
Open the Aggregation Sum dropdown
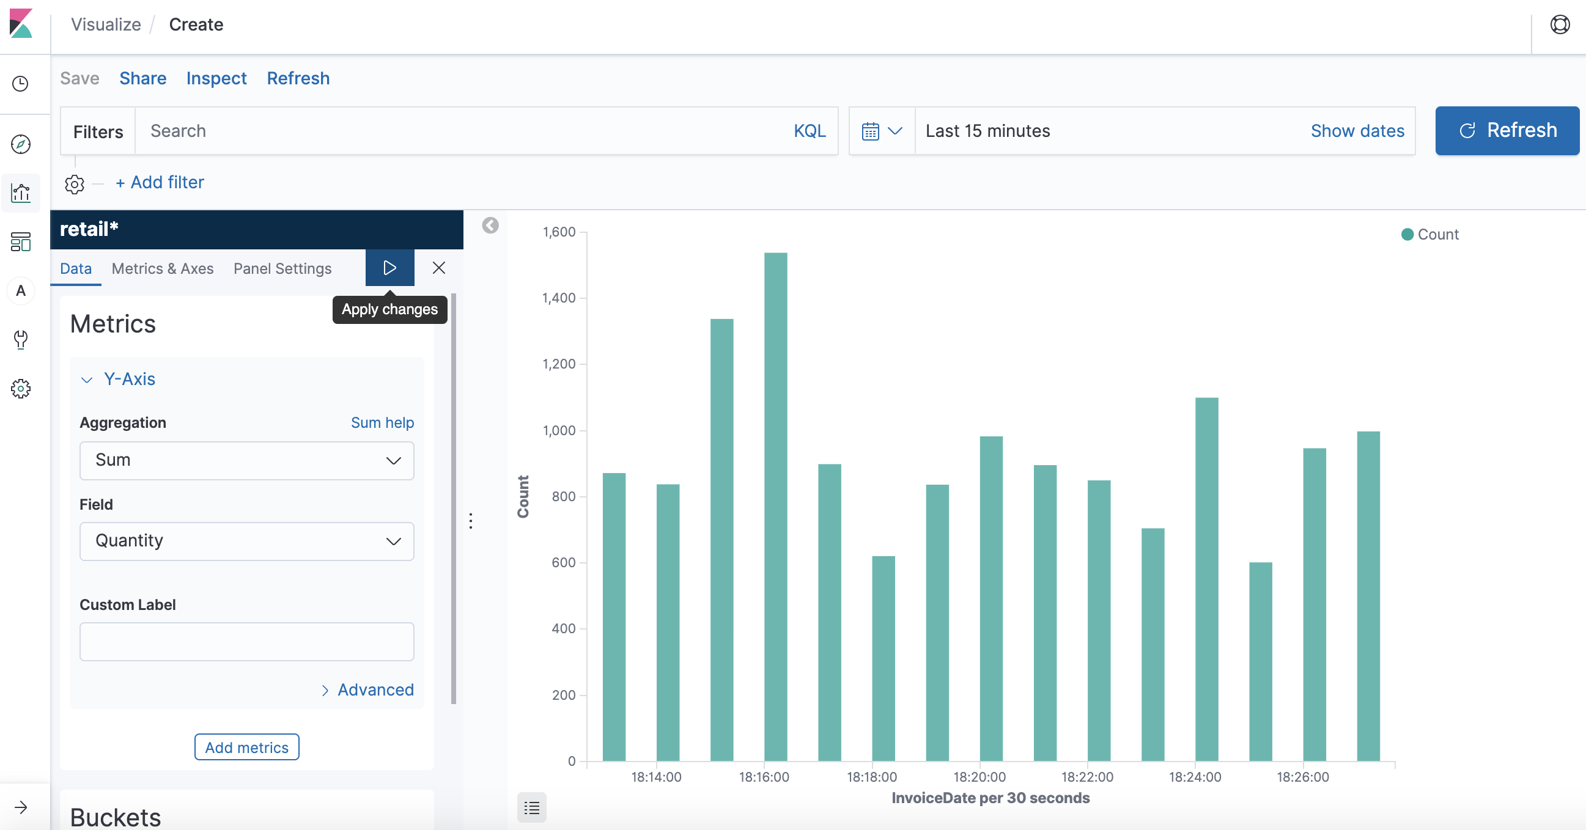pos(246,460)
